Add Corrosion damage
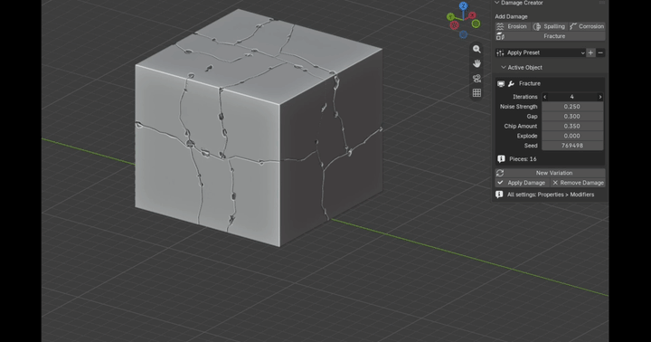The image size is (651, 342). tap(587, 26)
